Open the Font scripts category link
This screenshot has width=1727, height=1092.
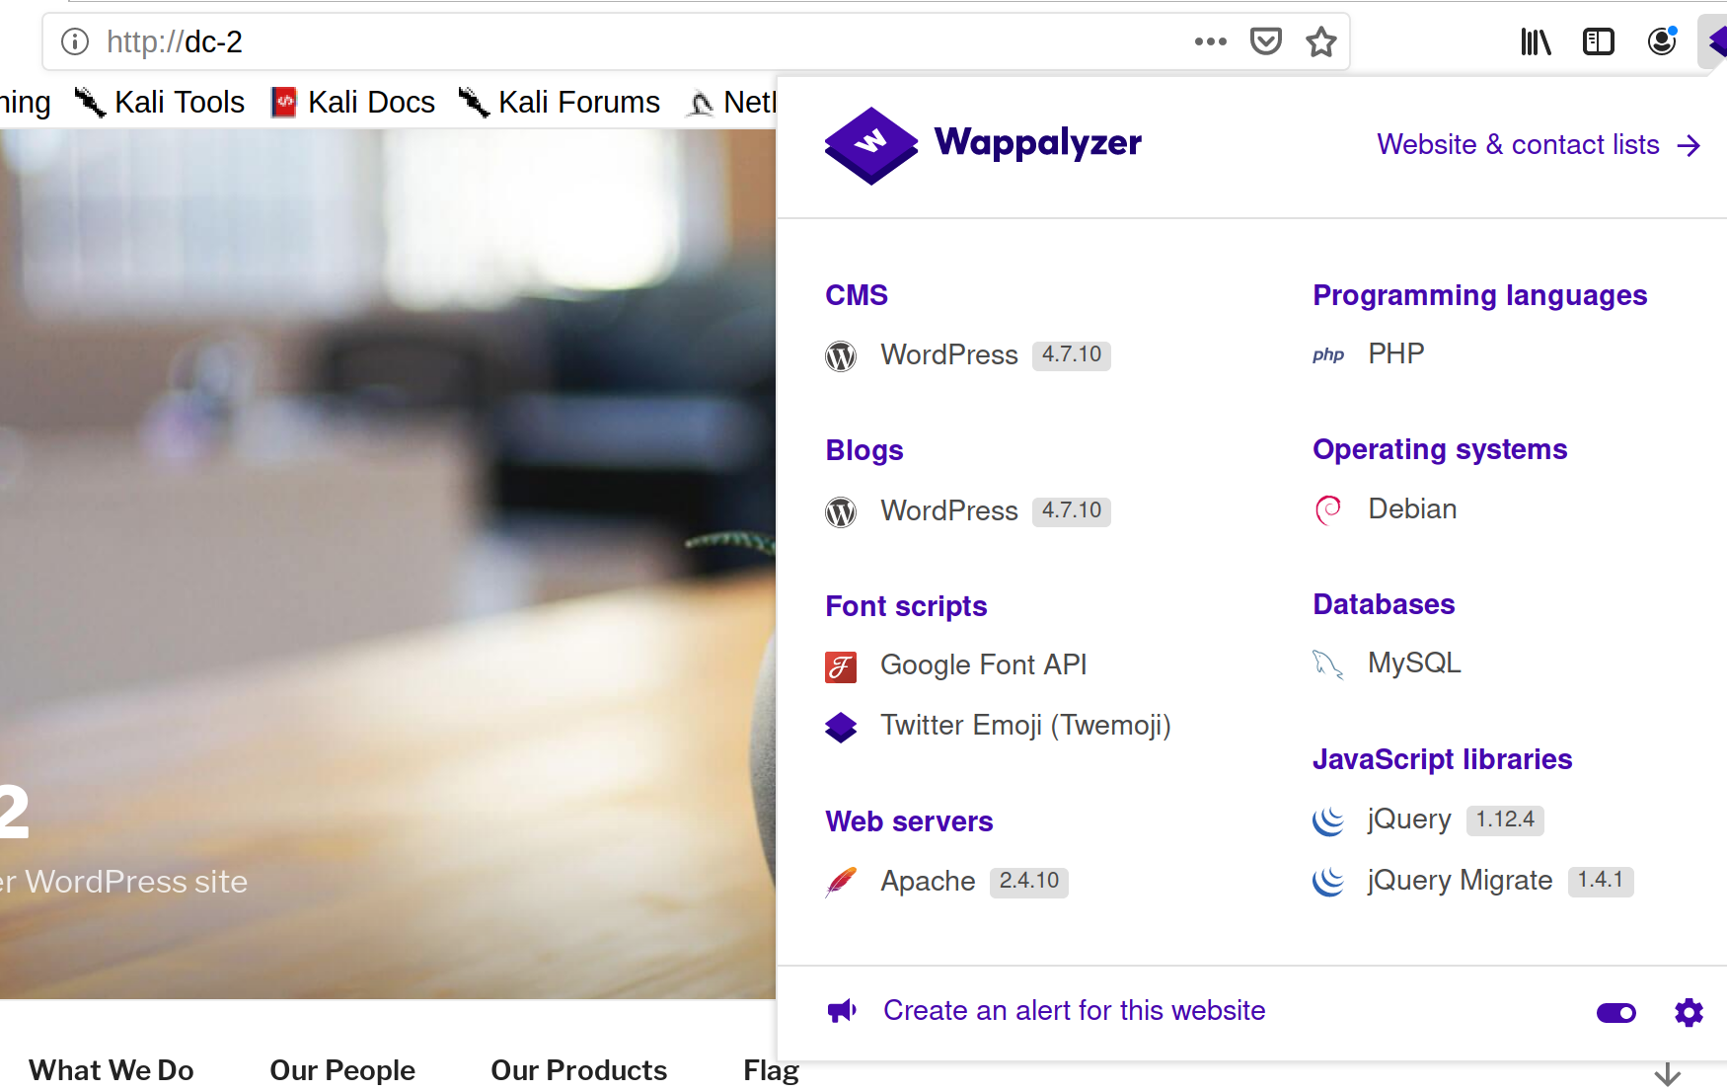[x=906, y=606]
